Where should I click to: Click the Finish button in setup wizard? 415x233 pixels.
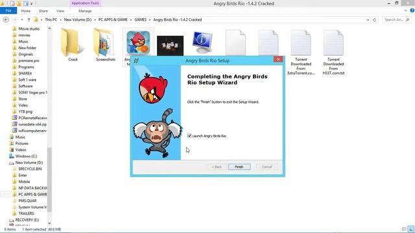[239, 167]
